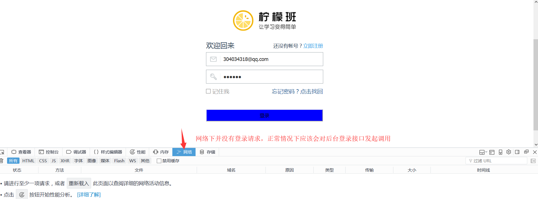This screenshot has height=199, width=538.
Task: Open devtools in separate window icon
Action: pos(526,152)
